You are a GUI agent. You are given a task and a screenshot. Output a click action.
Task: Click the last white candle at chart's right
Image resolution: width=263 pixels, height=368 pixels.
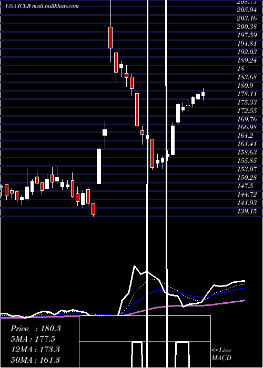203,94
